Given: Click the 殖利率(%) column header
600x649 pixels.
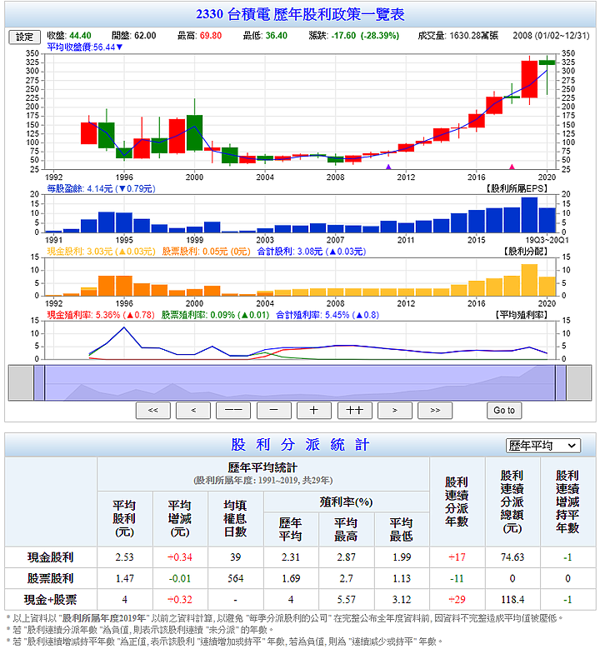Looking at the screenshot, I should point(346,502).
